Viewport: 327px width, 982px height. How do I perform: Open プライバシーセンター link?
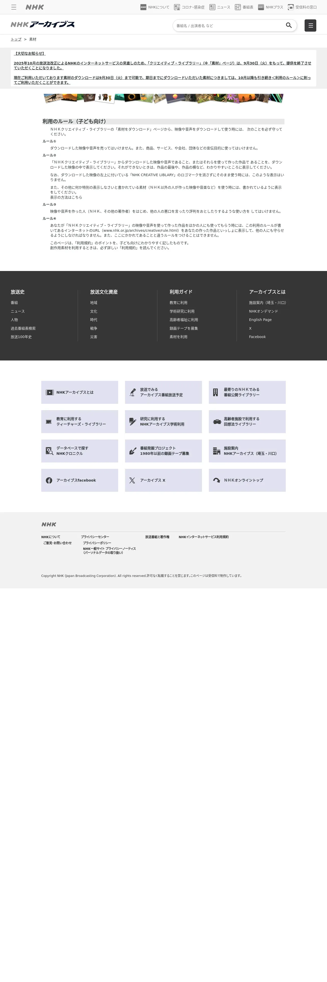95,537
